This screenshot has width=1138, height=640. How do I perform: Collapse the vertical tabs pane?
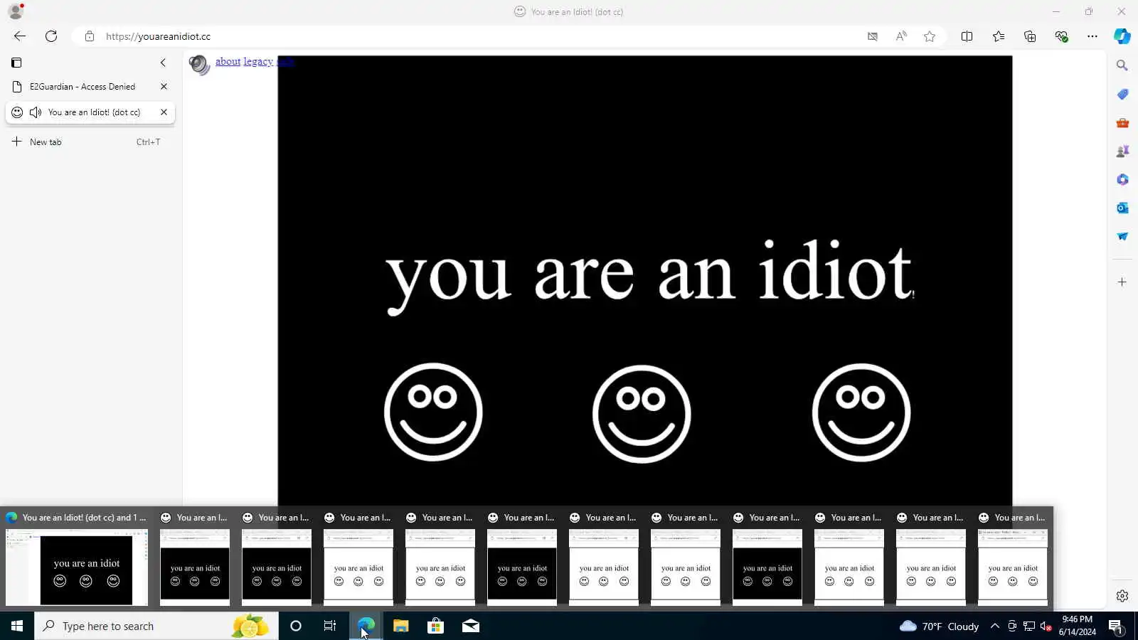point(163,63)
